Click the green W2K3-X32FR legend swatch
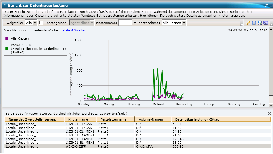This screenshot has width=273, height=154. coord(7,48)
